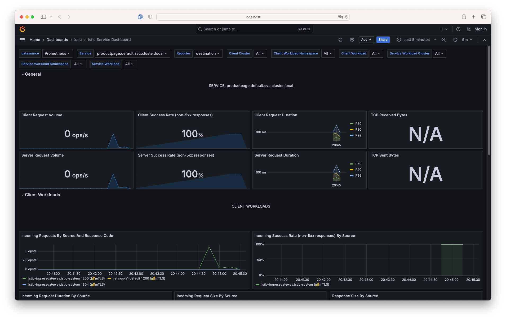
Task: Click Sign in
Action: point(481,29)
